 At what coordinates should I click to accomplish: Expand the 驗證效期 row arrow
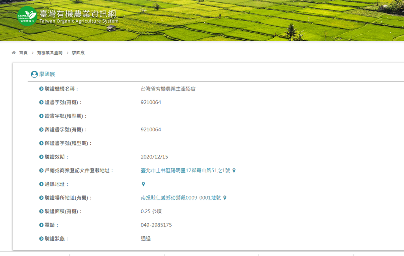click(41, 157)
